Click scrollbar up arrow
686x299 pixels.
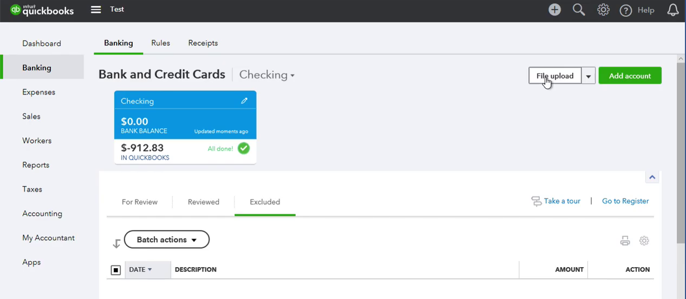point(681,58)
